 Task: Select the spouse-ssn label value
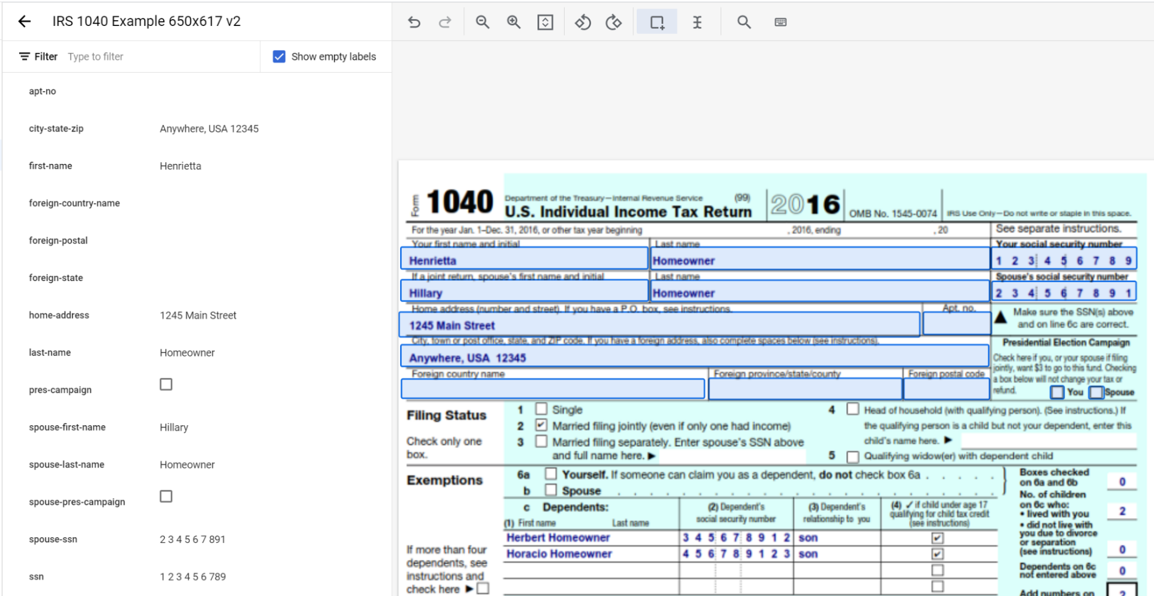pyautogui.click(x=192, y=539)
